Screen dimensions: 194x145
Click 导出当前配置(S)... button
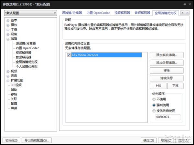[37, 140]
